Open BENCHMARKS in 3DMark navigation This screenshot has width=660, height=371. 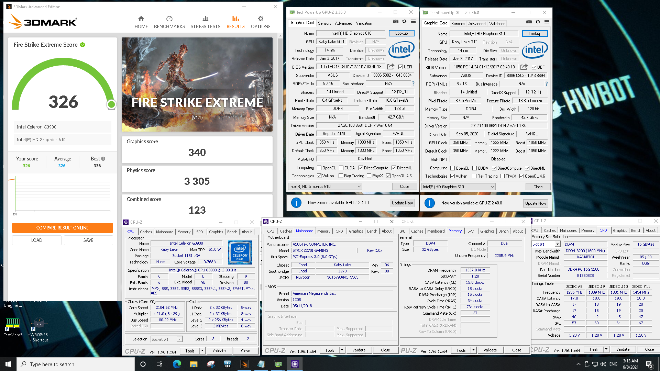(x=169, y=22)
